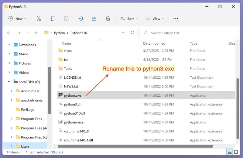243x158 pixels.
Task: Click the python3.dll file icon
Action: [x=60, y=104]
